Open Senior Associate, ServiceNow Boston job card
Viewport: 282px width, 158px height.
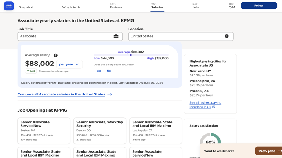(44, 131)
